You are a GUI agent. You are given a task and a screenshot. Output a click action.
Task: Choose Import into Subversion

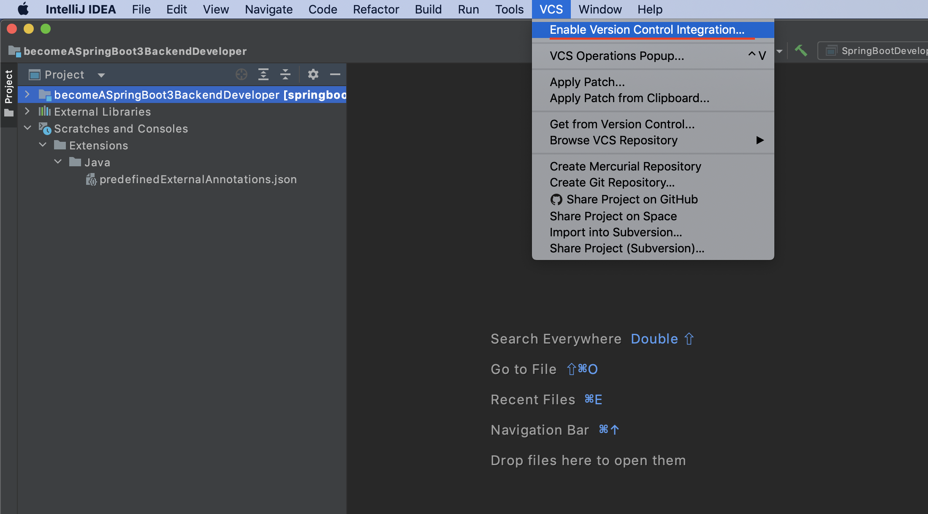click(x=653, y=232)
